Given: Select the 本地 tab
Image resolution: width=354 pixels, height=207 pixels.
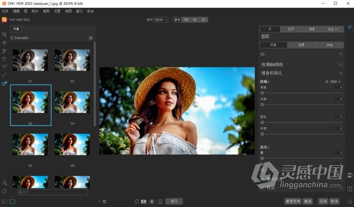Looking at the screenshot, I should click(330, 45).
